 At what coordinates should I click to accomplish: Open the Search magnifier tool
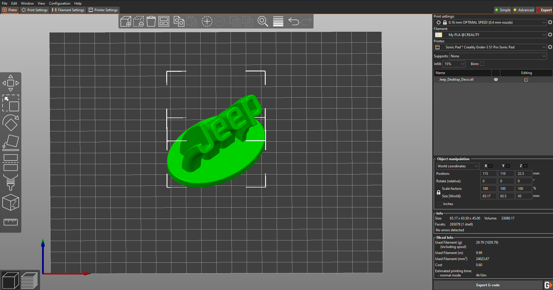click(x=263, y=22)
